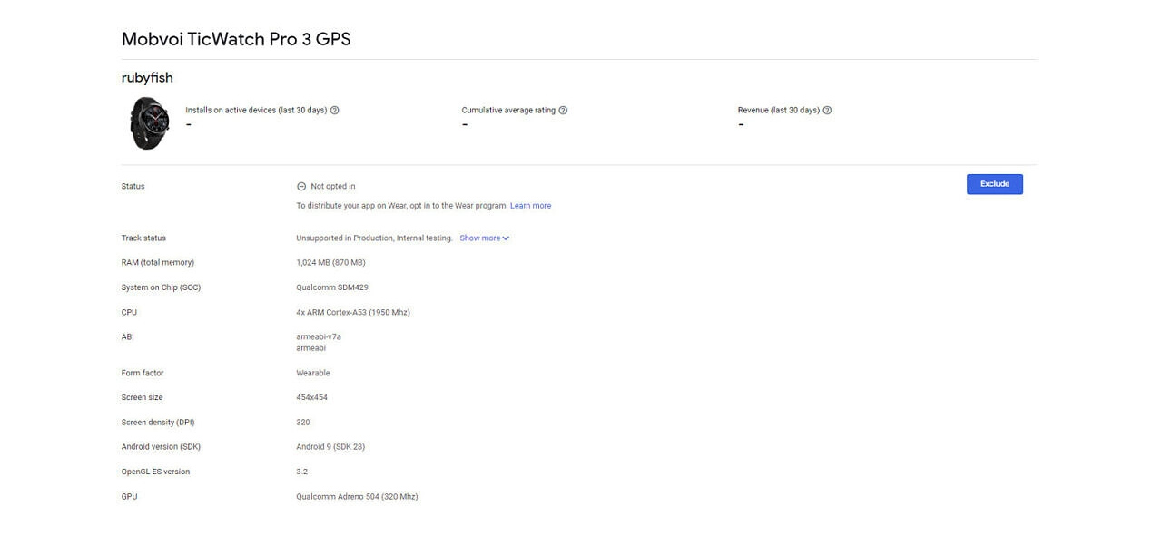
Task: Click the ABI row label
Action: [127, 337]
